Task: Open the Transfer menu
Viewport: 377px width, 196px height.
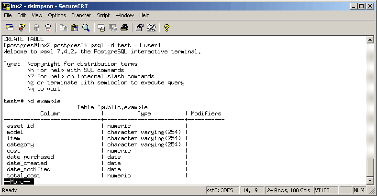Action: click(81, 15)
